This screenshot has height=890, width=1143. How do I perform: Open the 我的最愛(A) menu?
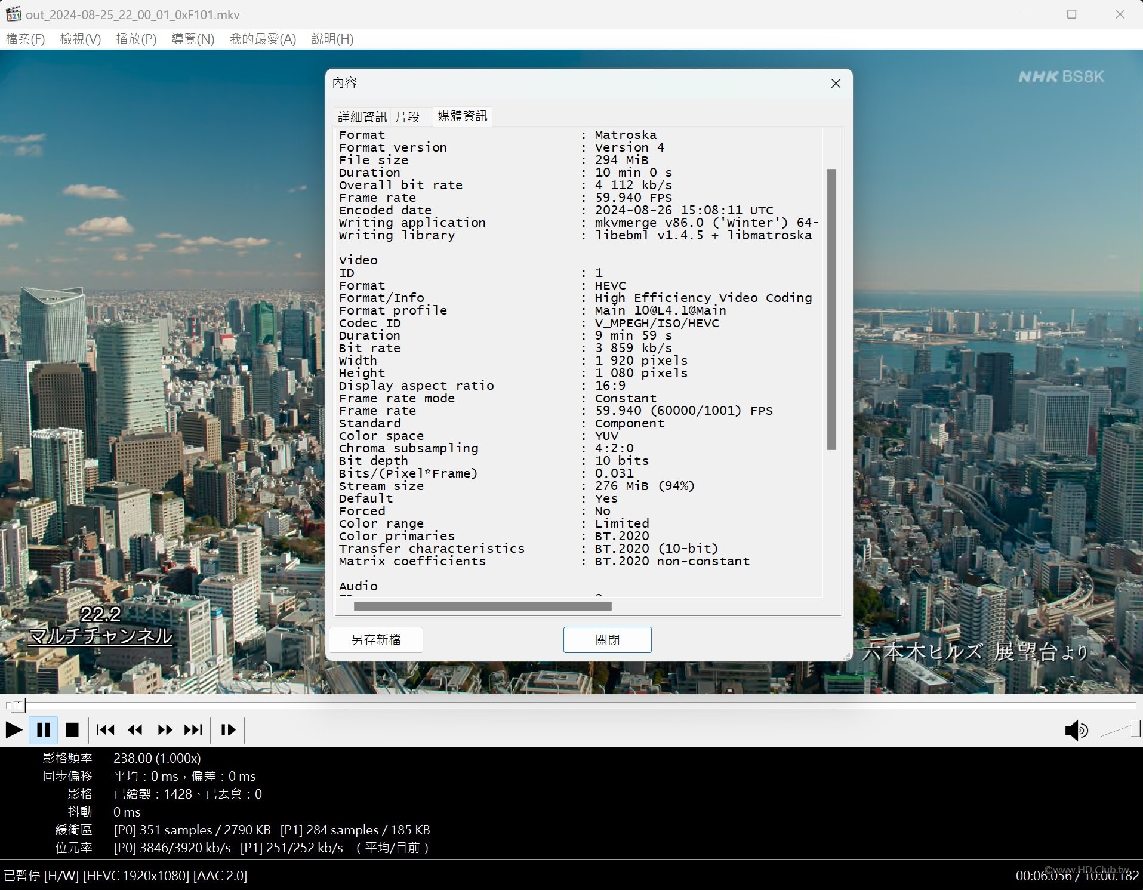[x=263, y=39]
